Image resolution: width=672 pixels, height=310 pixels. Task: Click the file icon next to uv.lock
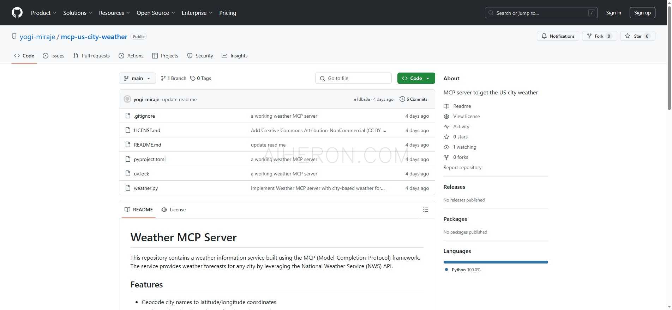pyautogui.click(x=128, y=174)
